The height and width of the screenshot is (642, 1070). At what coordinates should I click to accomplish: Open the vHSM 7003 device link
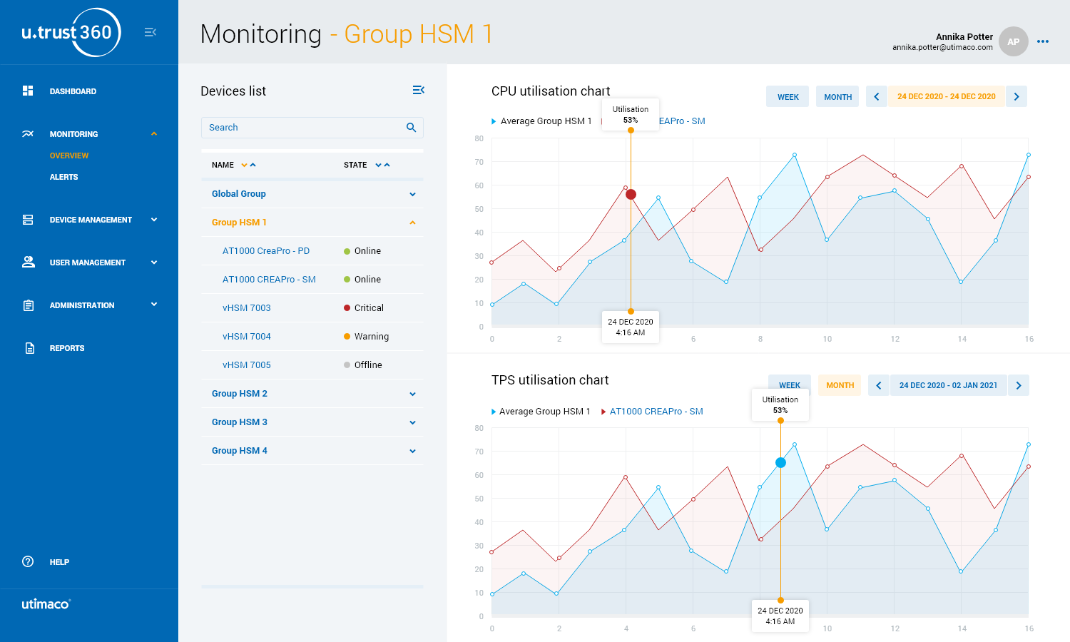click(247, 308)
